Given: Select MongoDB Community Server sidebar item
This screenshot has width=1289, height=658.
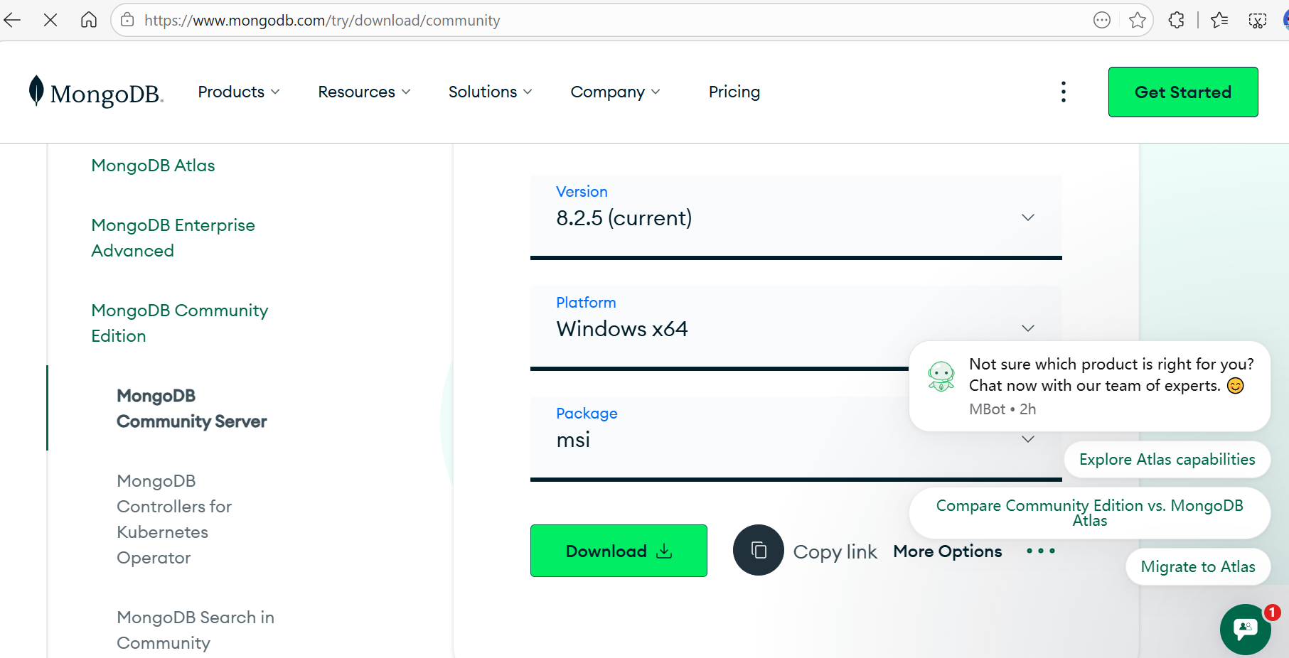Looking at the screenshot, I should [191, 409].
